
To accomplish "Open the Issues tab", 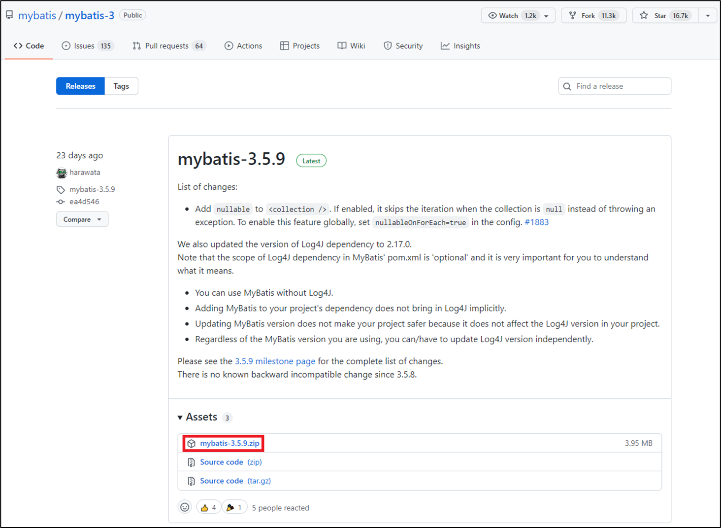I will 88,46.
